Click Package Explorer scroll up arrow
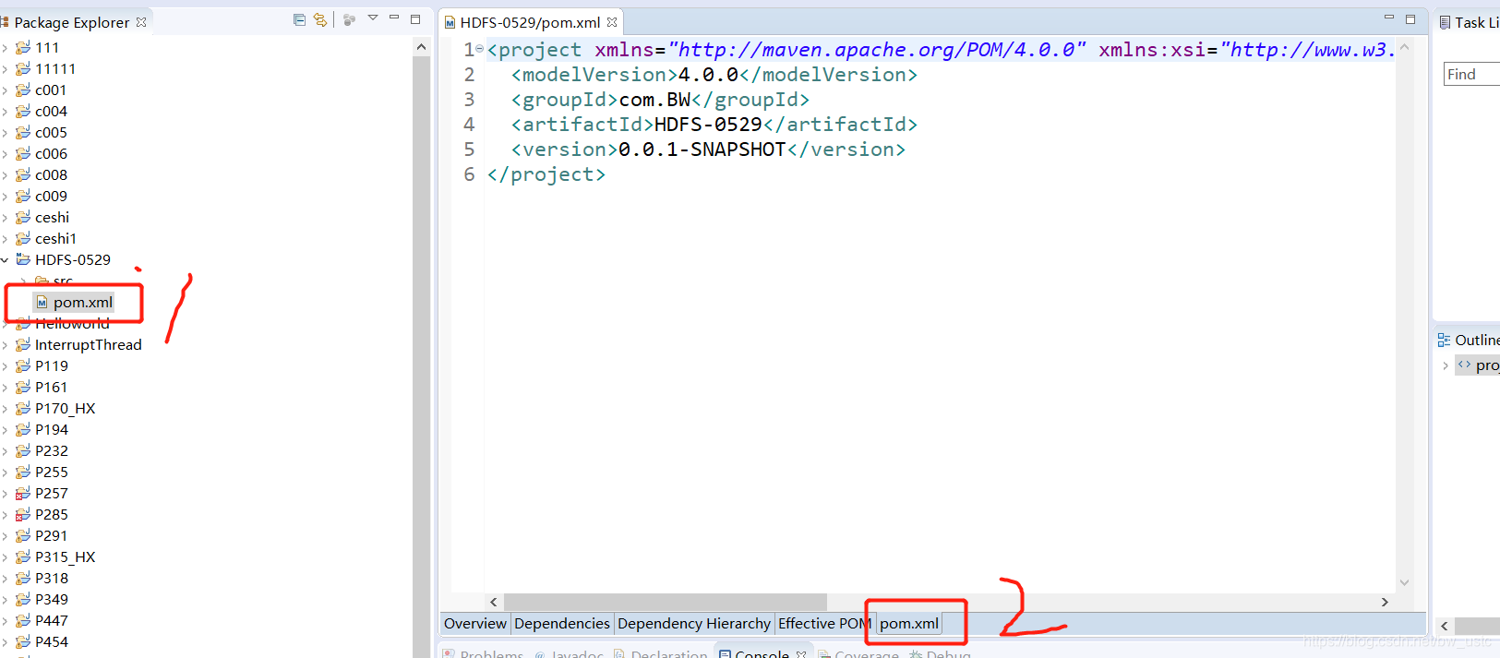This screenshot has height=658, width=1500. point(422,46)
